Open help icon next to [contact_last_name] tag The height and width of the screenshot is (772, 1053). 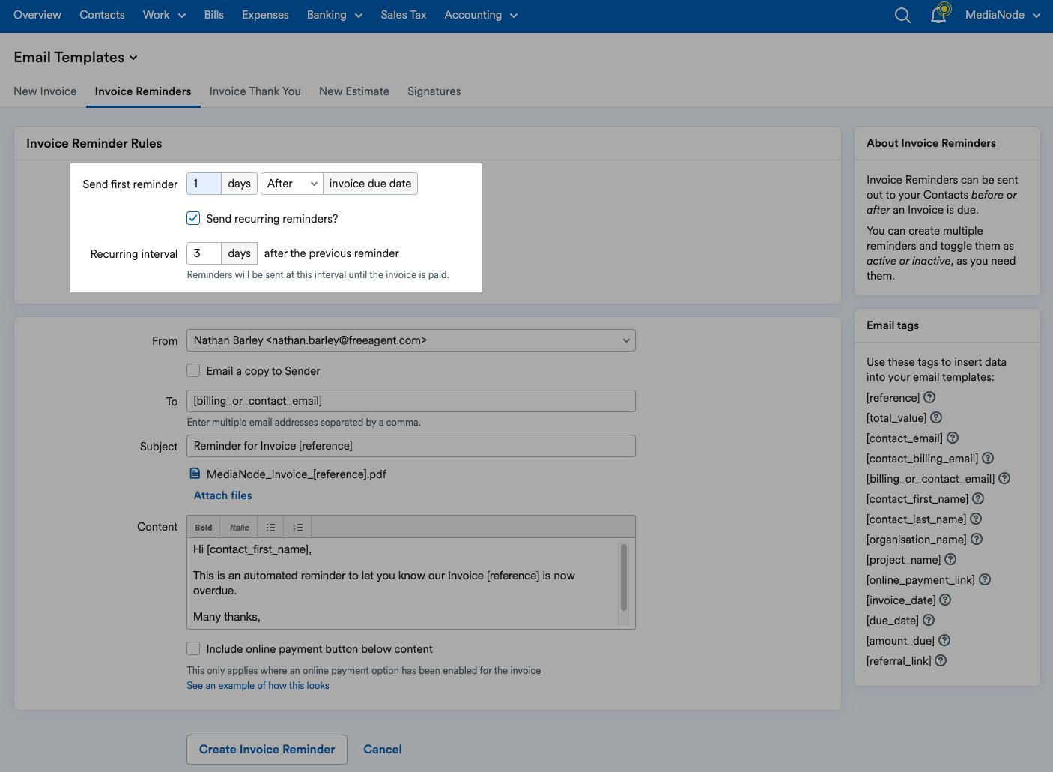(x=976, y=519)
